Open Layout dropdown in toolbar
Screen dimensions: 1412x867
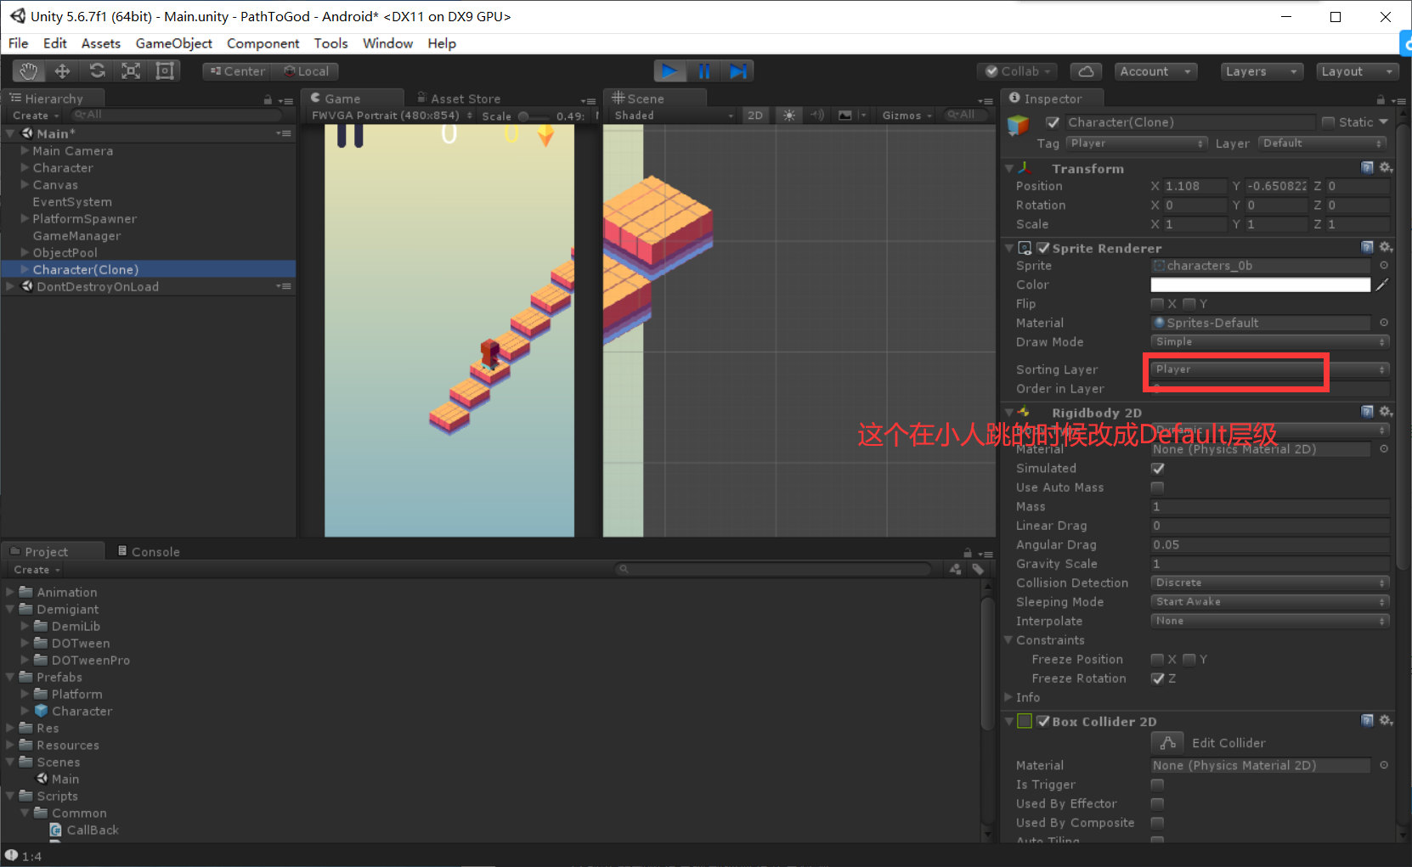coord(1357,71)
